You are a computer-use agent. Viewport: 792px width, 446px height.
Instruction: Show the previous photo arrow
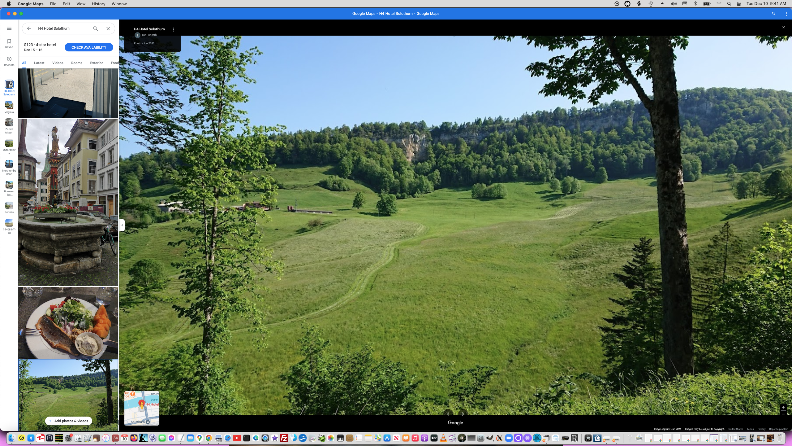[x=448, y=414]
